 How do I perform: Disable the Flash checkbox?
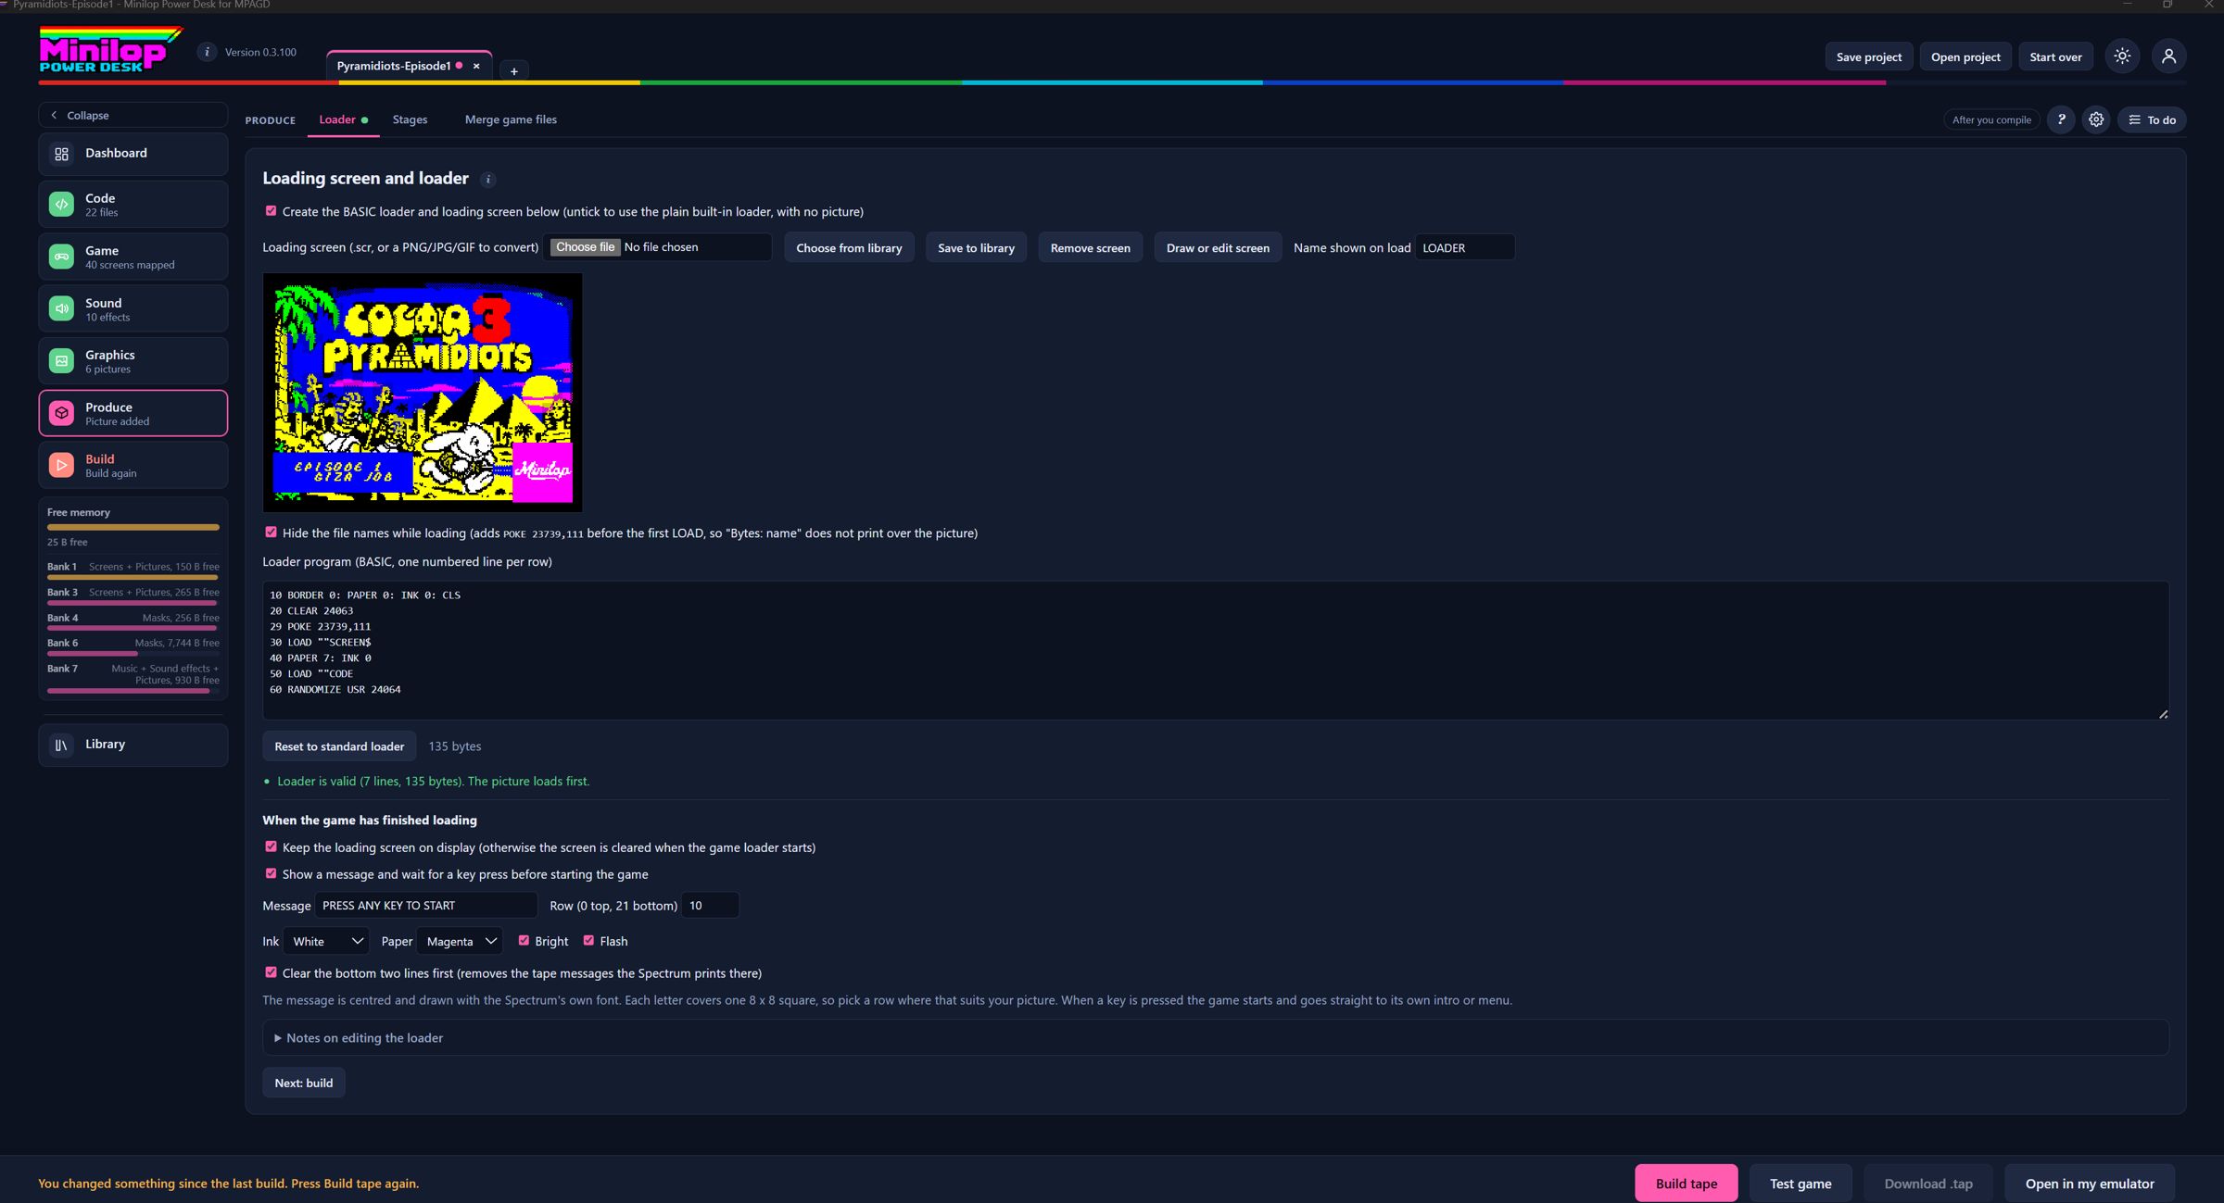coord(588,941)
